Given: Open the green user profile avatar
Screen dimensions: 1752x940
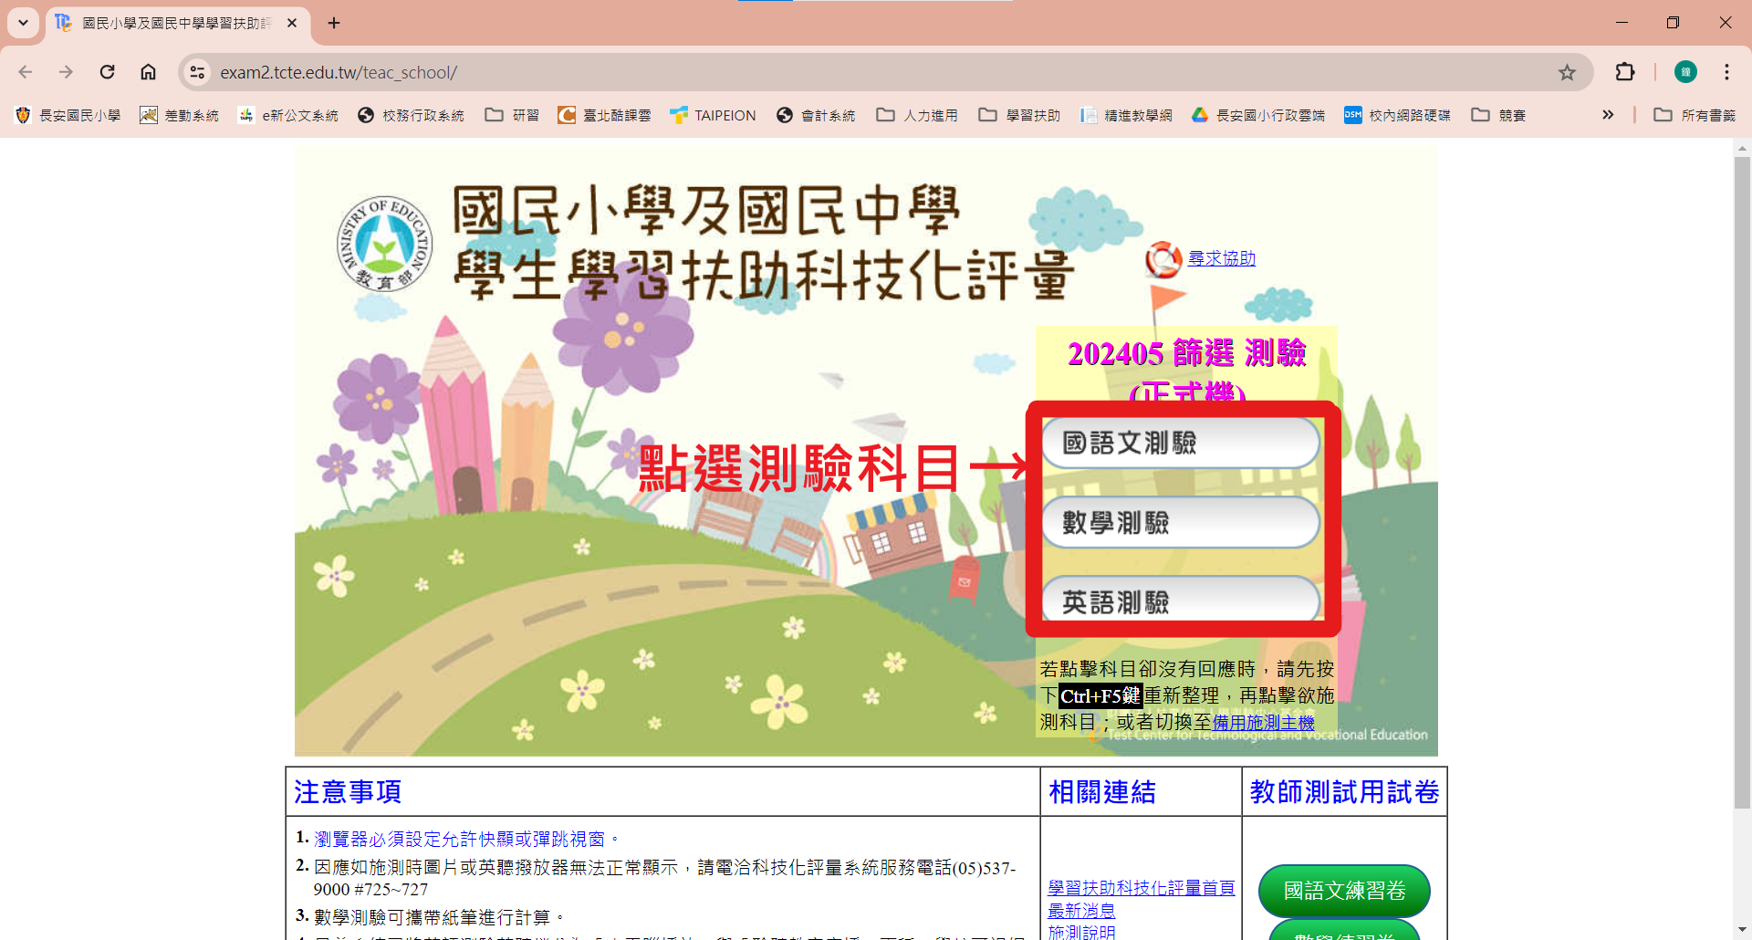Looking at the screenshot, I should tap(1685, 72).
